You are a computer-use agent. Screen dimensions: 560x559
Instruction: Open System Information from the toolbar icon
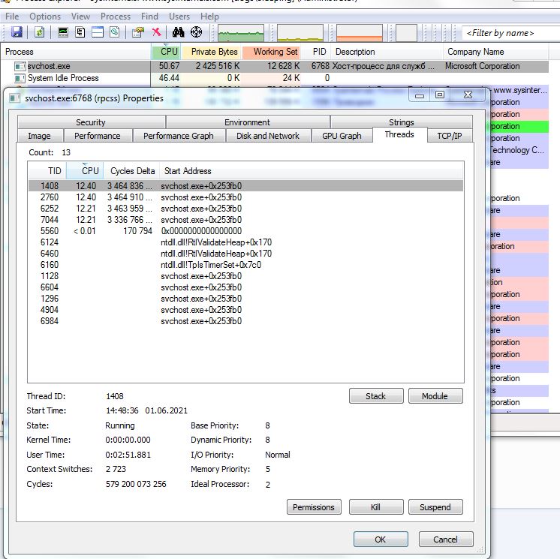point(63,32)
